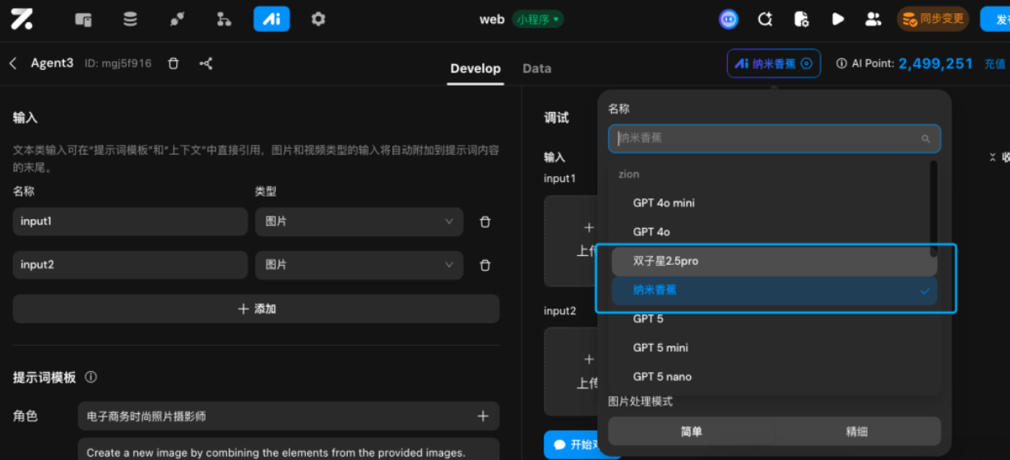Open the database stack icon
The width and height of the screenshot is (1010, 460).
(x=130, y=19)
